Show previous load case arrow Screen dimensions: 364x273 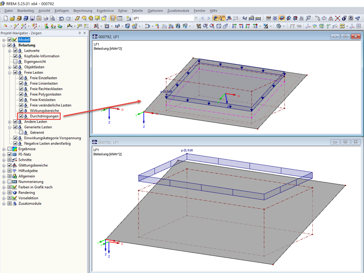coord(203,18)
